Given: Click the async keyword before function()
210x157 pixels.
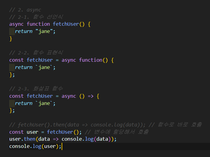Looking at the screenshot, I should 69,60.
